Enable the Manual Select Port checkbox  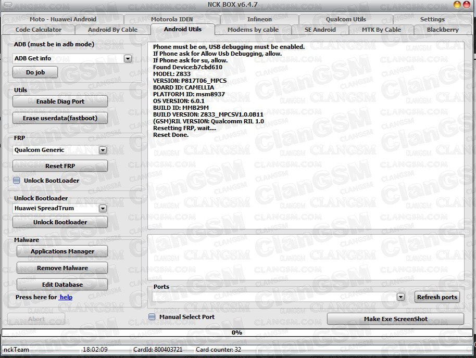[x=152, y=317]
